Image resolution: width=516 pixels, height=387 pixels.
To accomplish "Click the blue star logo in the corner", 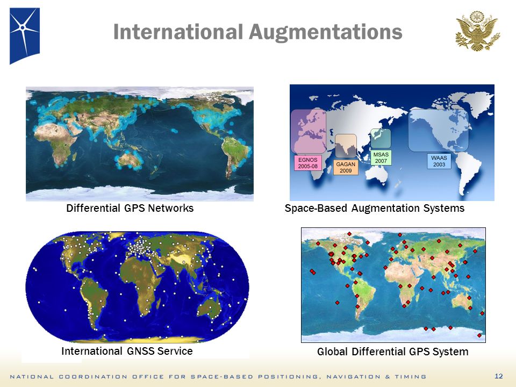I will pyautogui.click(x=25, y=36).
